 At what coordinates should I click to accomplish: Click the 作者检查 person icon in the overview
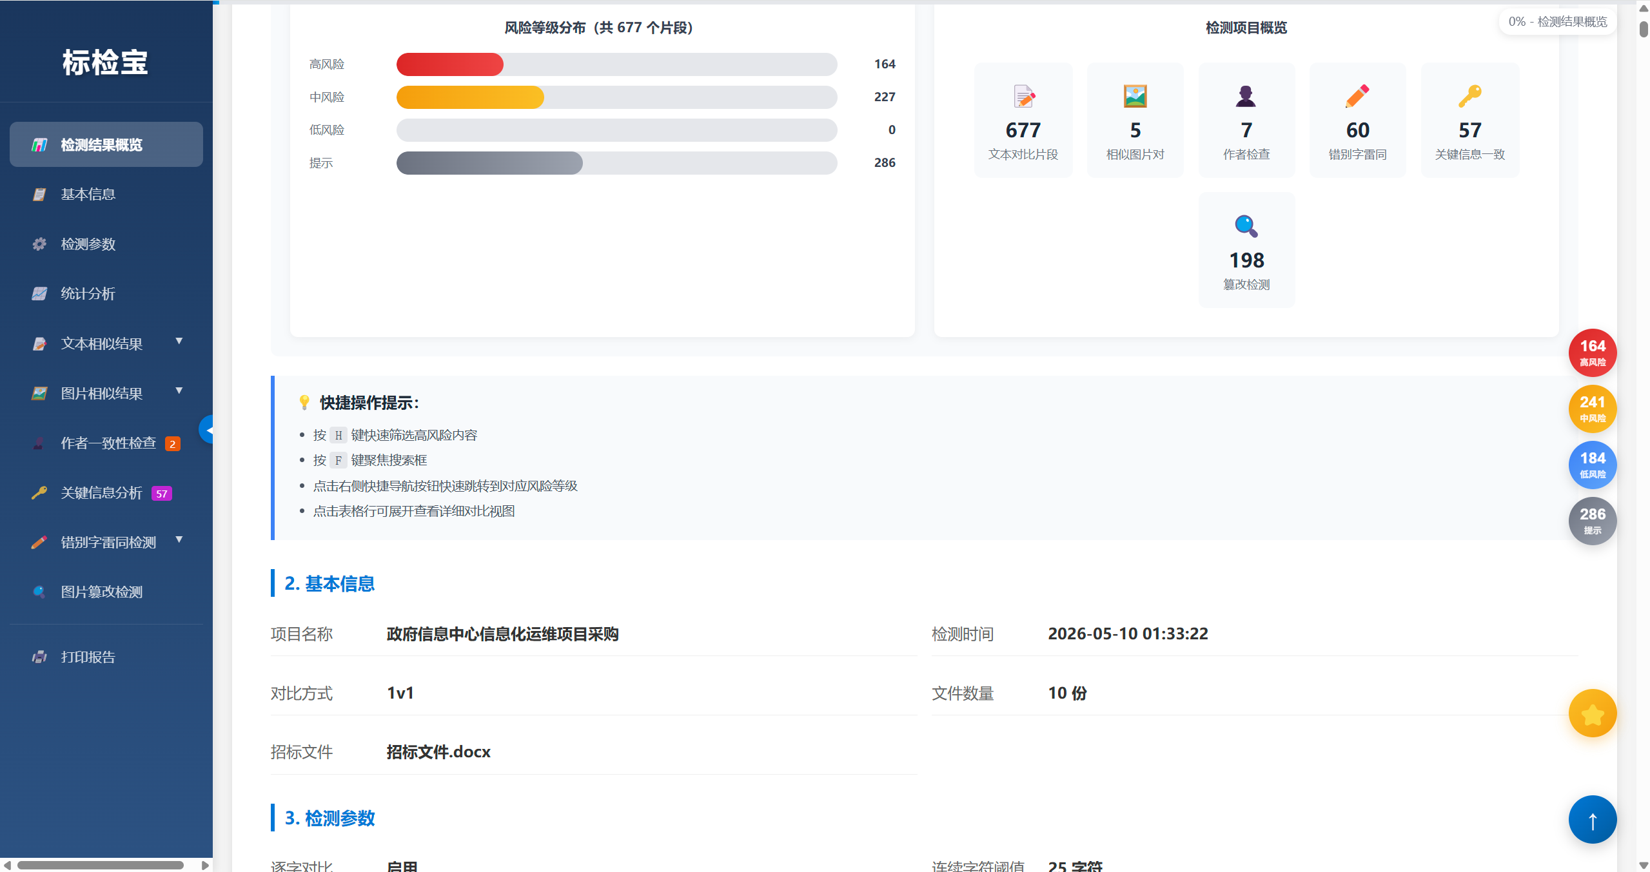1246,96
